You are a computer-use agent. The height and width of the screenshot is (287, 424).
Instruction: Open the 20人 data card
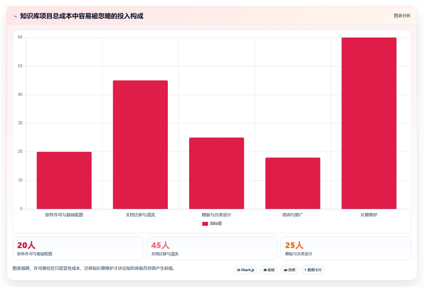78,248
